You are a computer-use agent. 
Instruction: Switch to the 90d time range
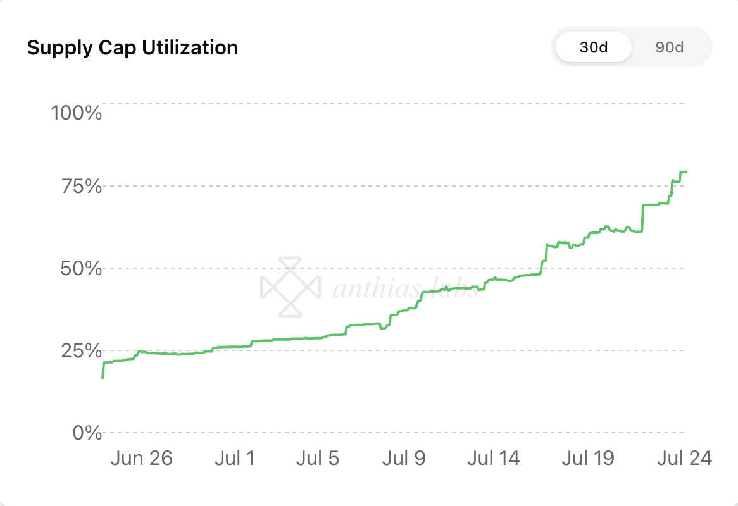(669, 47)
